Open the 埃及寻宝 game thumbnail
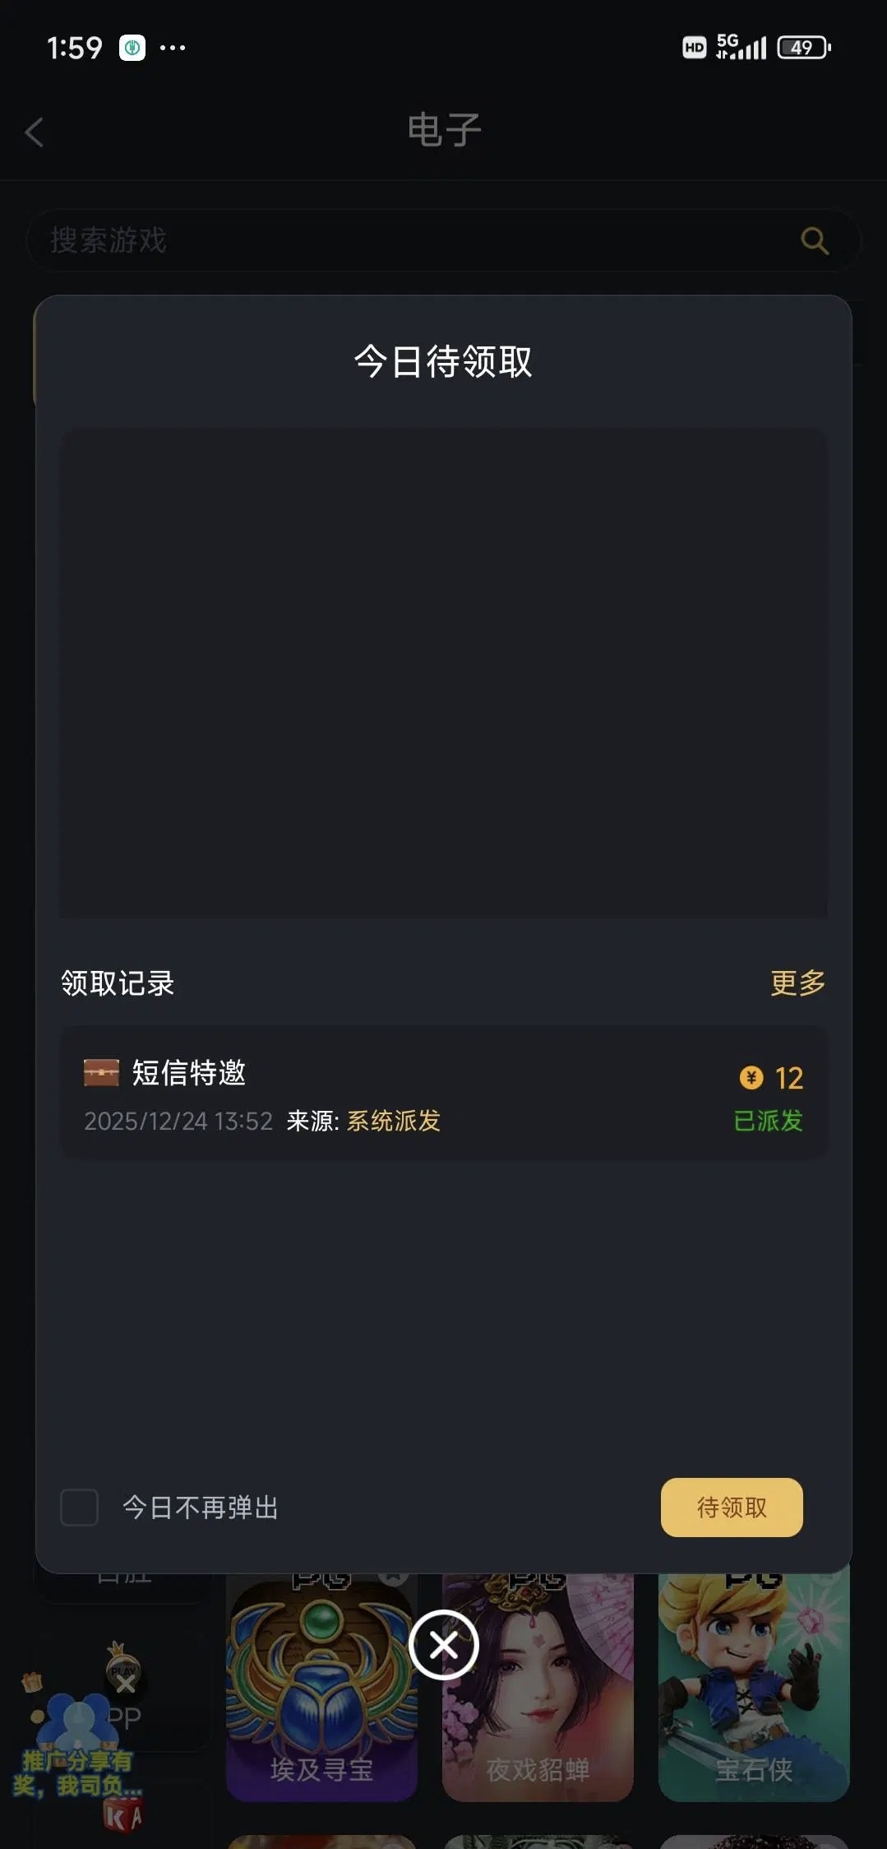 coord(321,1687)
